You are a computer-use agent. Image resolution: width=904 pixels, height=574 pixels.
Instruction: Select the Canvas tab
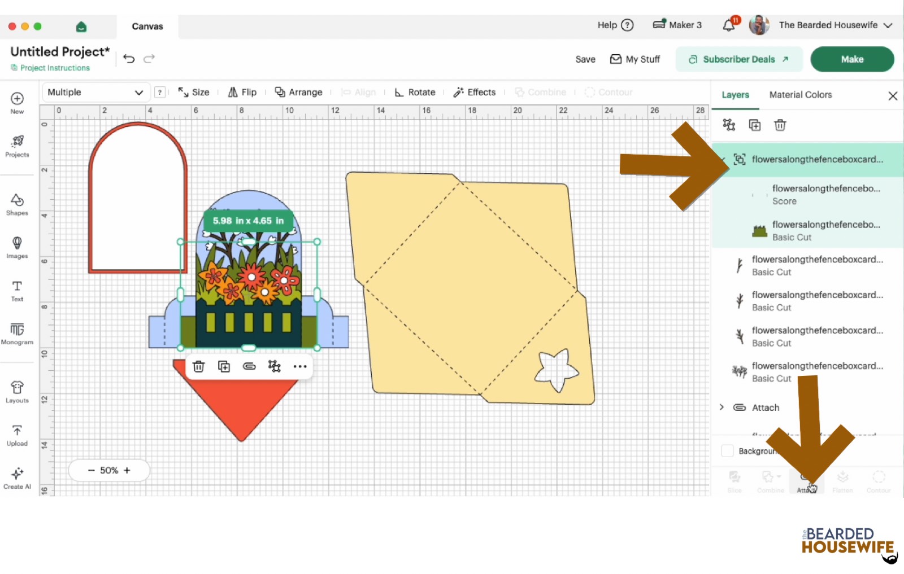point(147,27)
